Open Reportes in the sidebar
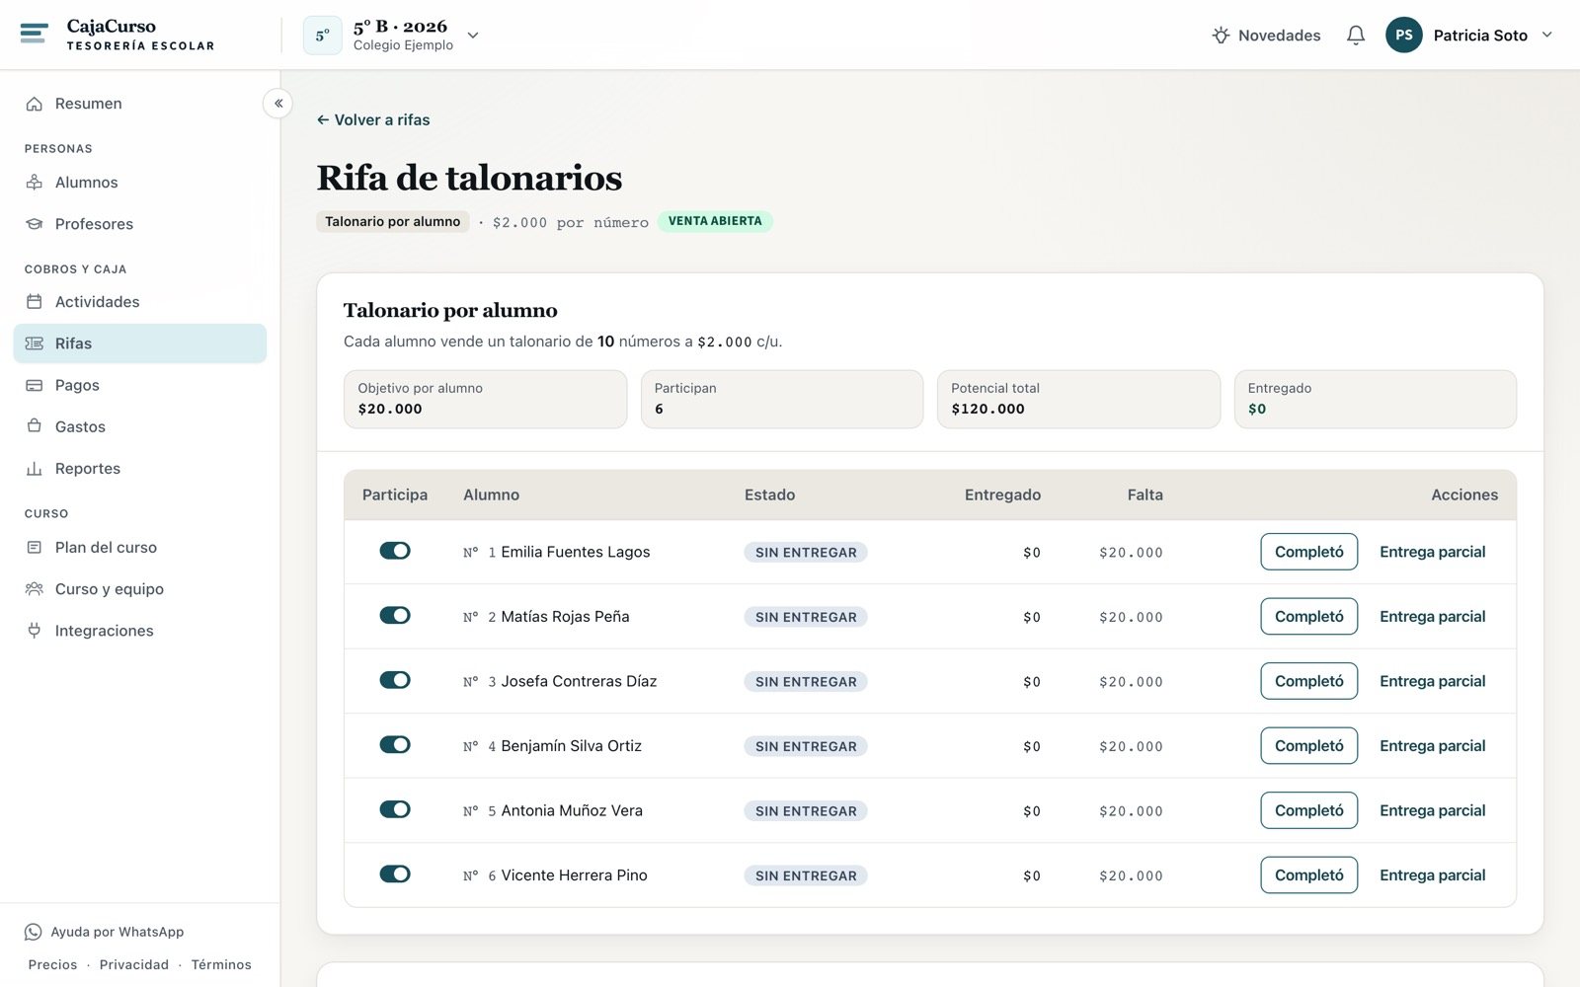The image size is (1580, 987). 140,469
